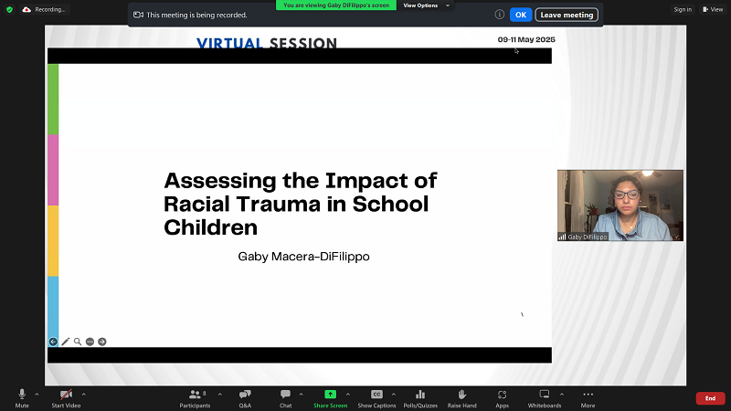The width and height of the screenshot is (731, 411).
Task: Select Gaby DiFilippo's video thumbnail
Action: click(620, 205)
